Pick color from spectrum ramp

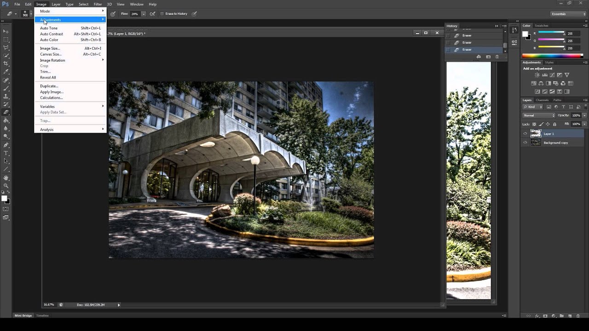click(552, 56)
